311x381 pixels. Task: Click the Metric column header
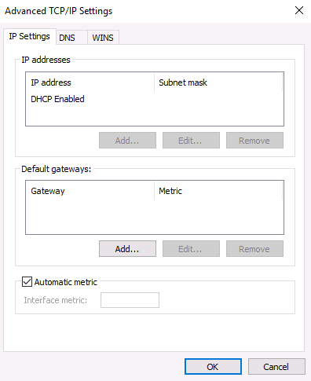(x=218, y=191)
